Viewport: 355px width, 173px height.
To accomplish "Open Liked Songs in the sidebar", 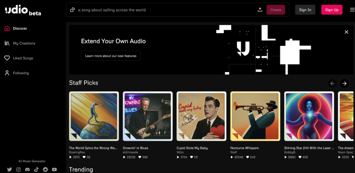I will [23, 58].
